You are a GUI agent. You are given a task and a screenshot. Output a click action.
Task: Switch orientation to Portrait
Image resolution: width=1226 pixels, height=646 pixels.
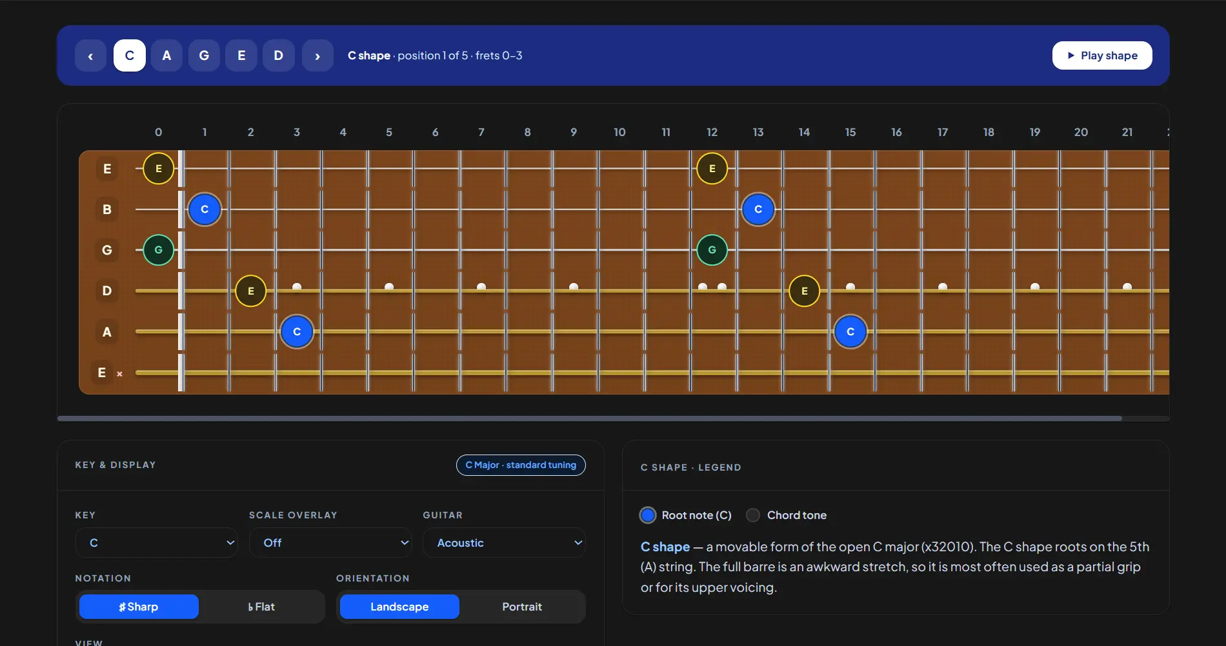coord(522,607)
